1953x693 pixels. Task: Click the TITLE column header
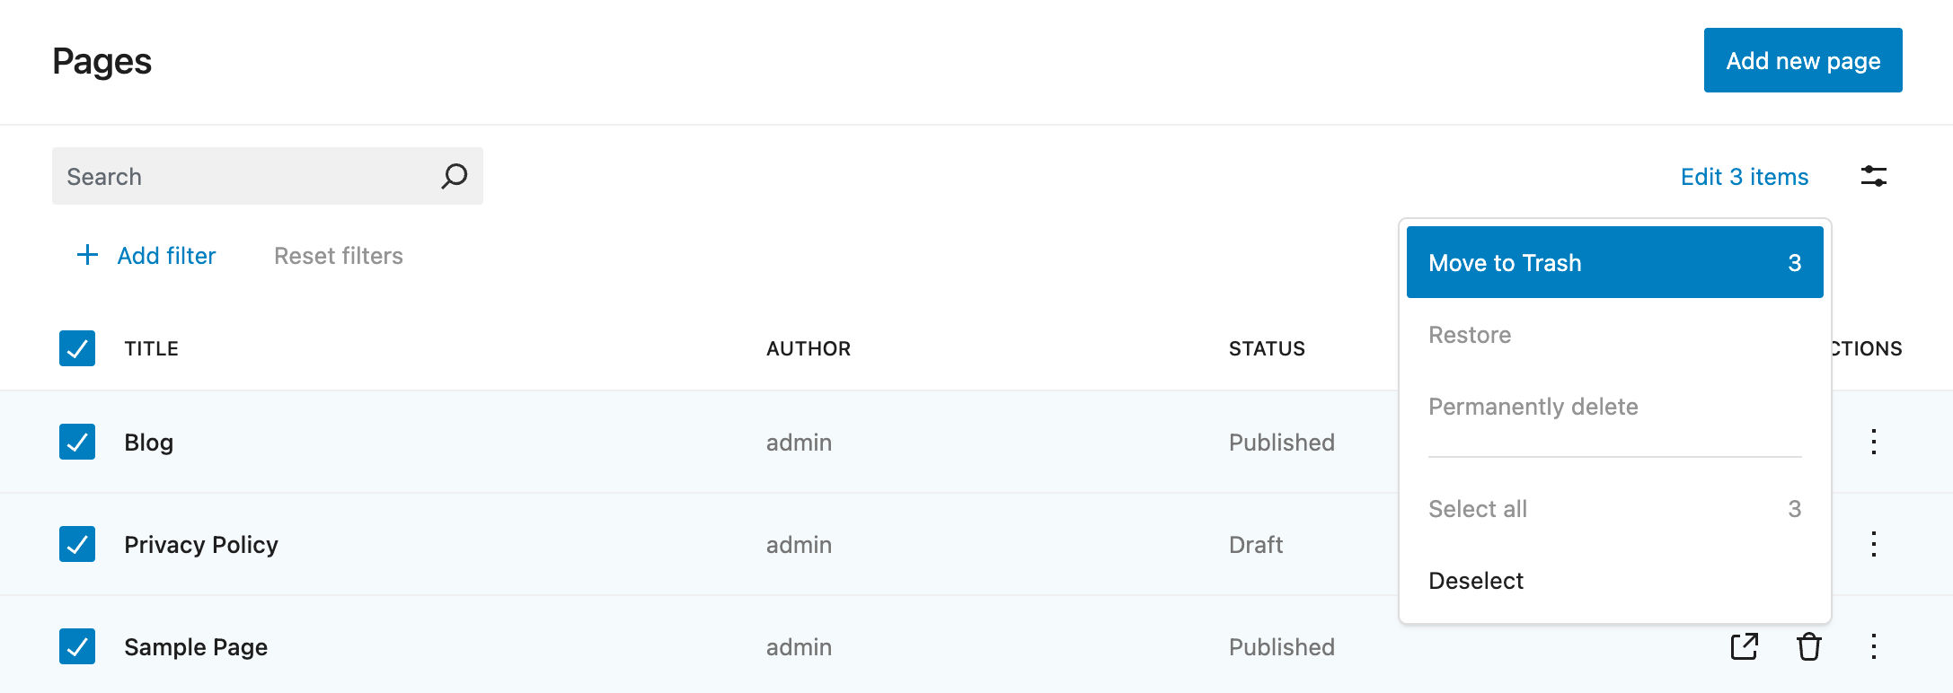pos(151,348)
